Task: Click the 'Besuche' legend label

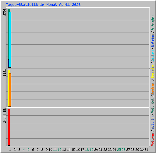Action: pos(153,72)
